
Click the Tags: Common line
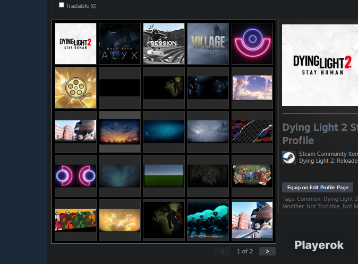click(x=320, y=199)
